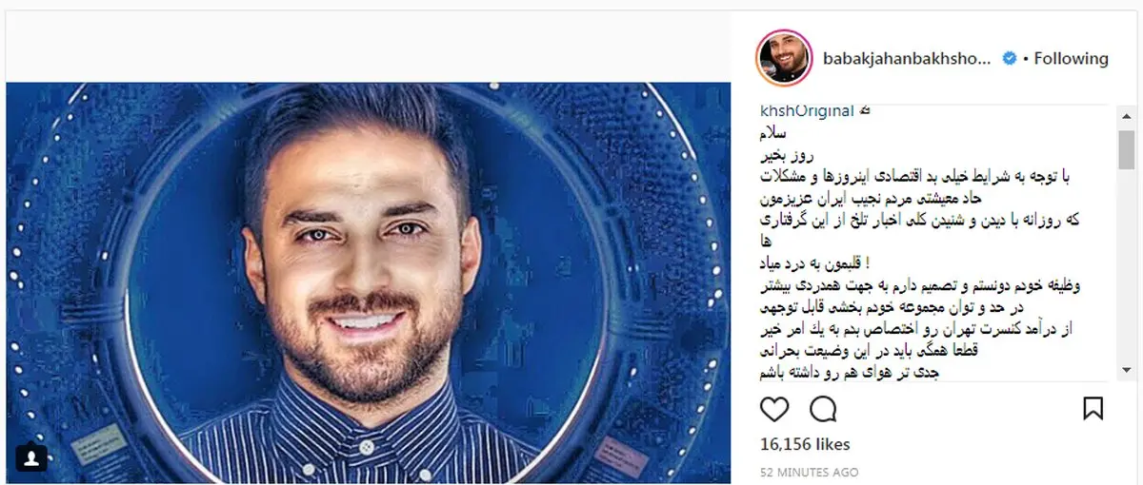Click the caption scrollbar down arrow
The width and height of the screenshot is (1143, 485).
click(x=1127, y=369)
